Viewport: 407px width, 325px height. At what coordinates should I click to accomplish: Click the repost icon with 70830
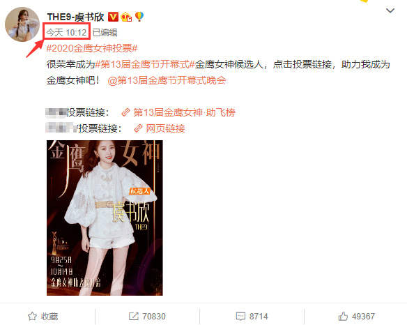134,317
